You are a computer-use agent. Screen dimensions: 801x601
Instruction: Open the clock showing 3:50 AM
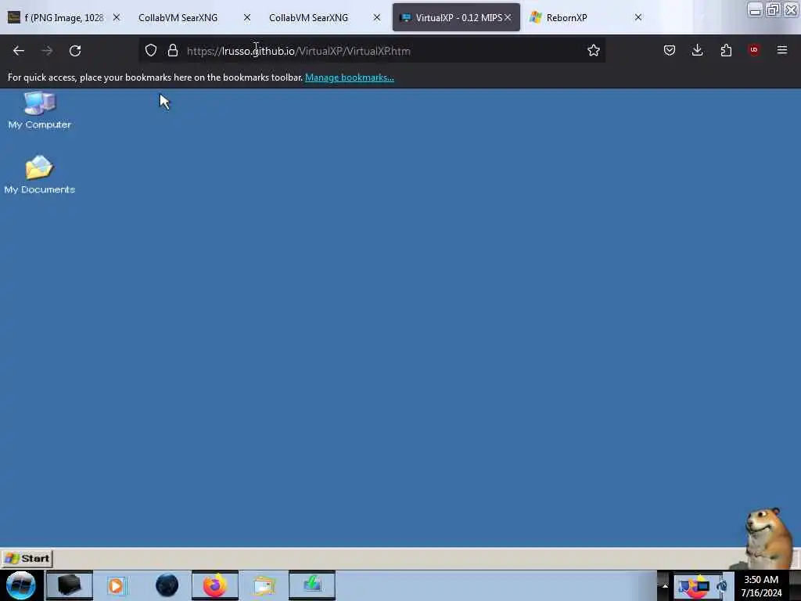(x=761, y=585)
